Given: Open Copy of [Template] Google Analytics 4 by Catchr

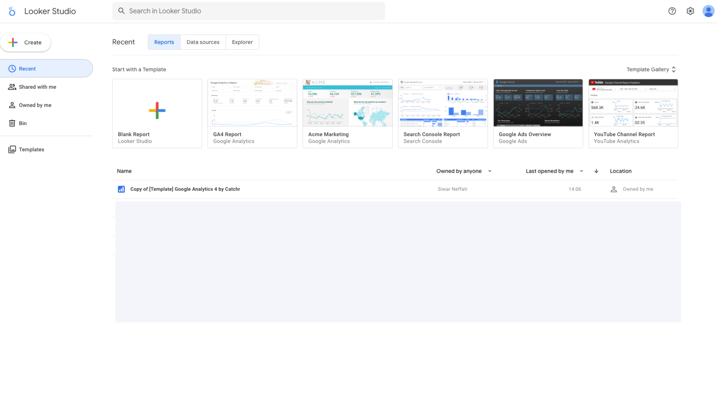Looking at the screenshot, I should [x=185, y=189].
